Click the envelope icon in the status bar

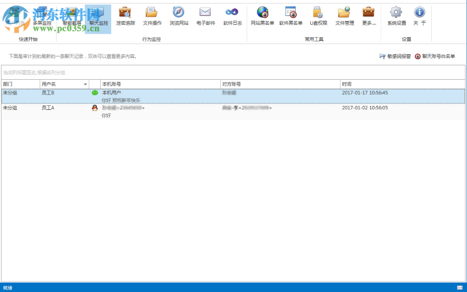tap(461, 288)
